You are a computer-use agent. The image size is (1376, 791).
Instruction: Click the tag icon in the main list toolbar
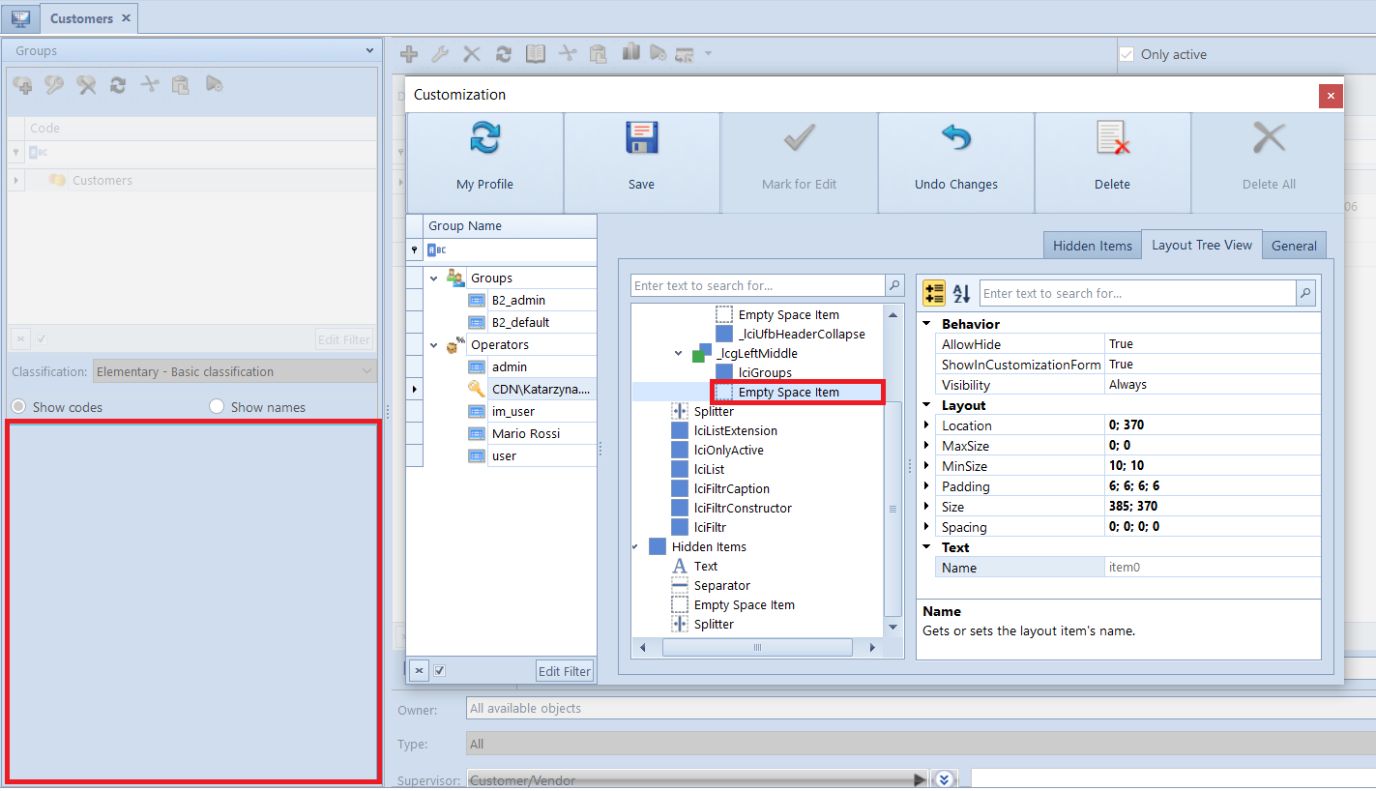[659, 53]
